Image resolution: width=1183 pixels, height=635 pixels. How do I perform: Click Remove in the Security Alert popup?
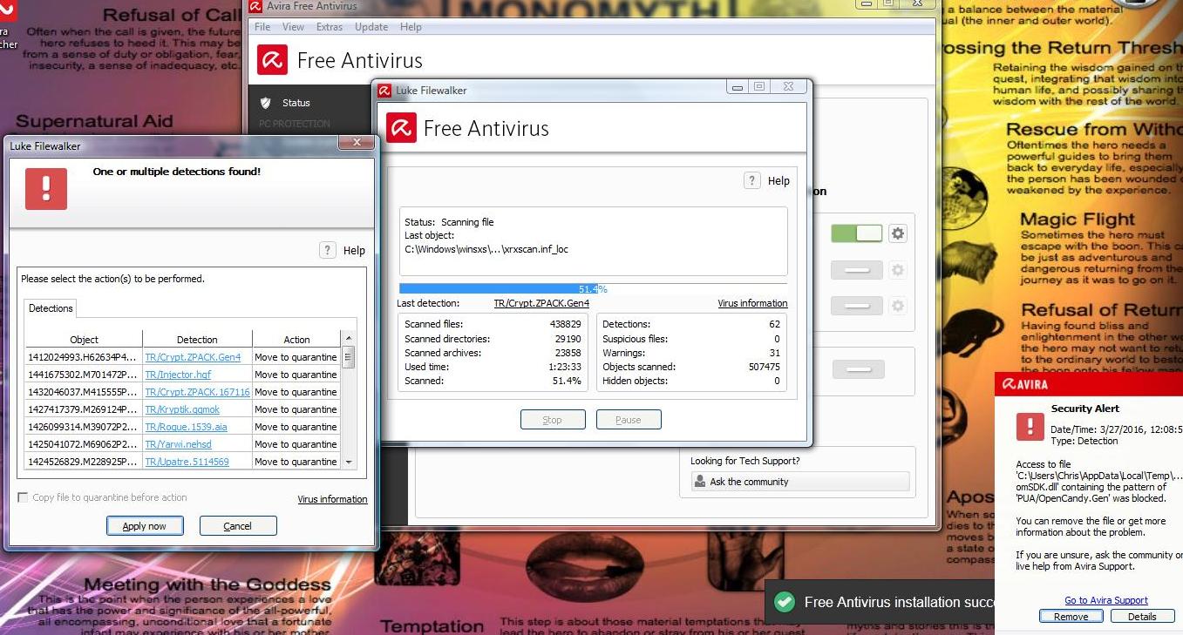coord(1071,617)
